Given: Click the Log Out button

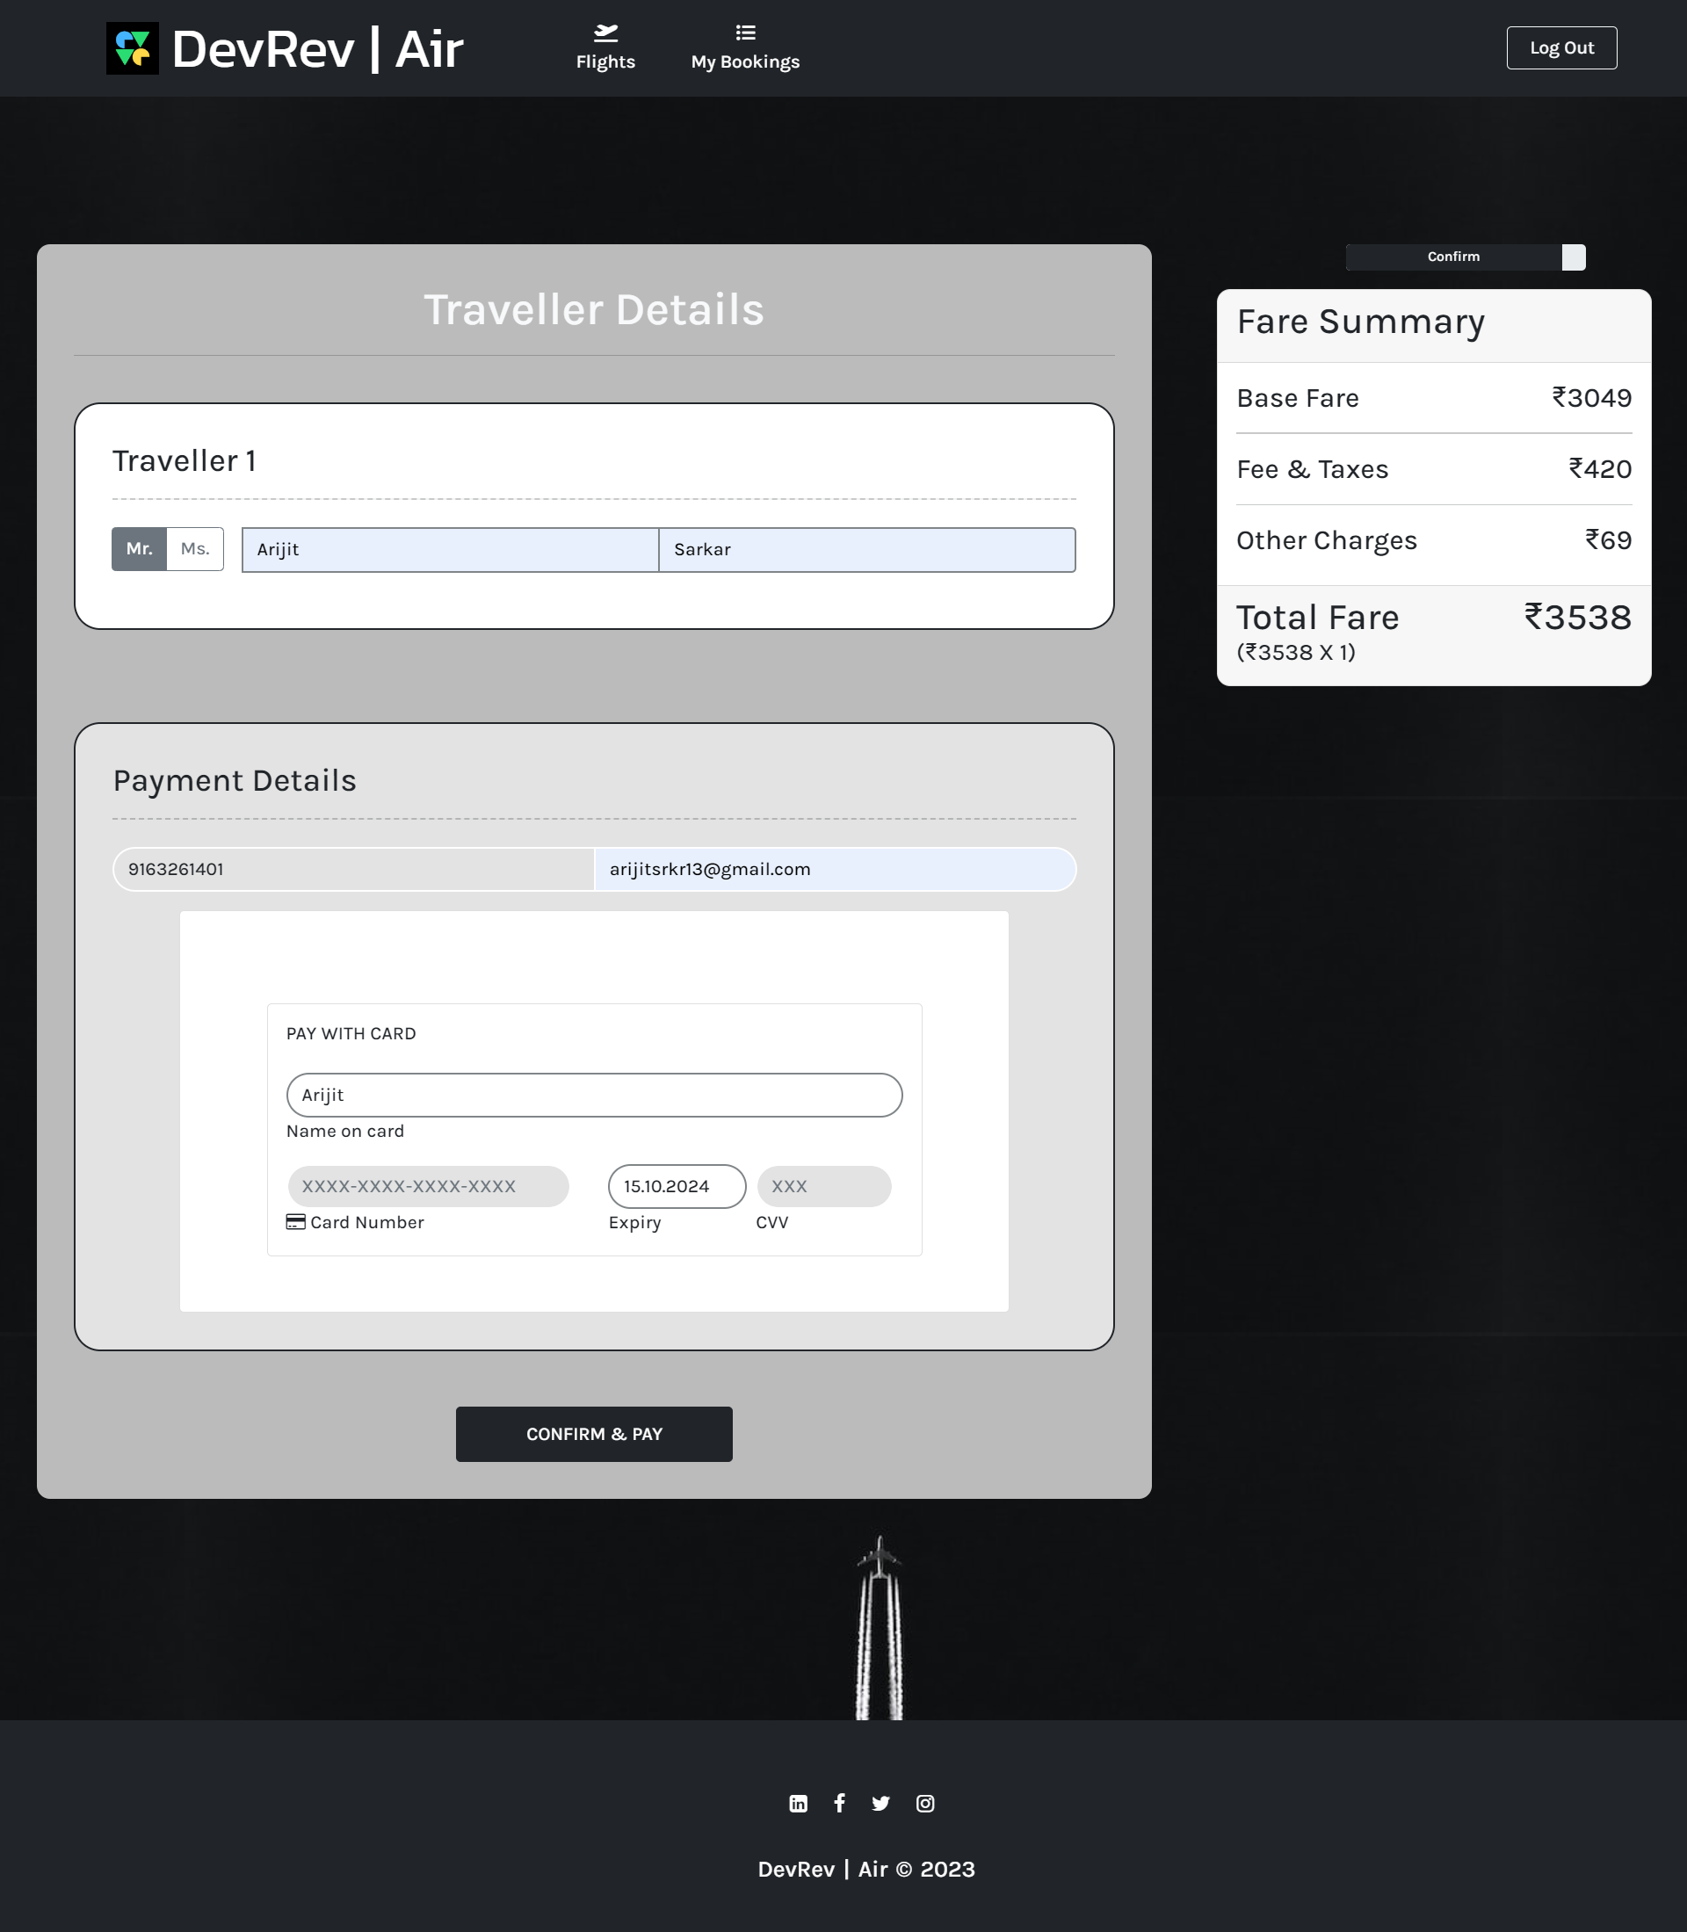Looking at the screenshot, I should (x=1560, y=47).
